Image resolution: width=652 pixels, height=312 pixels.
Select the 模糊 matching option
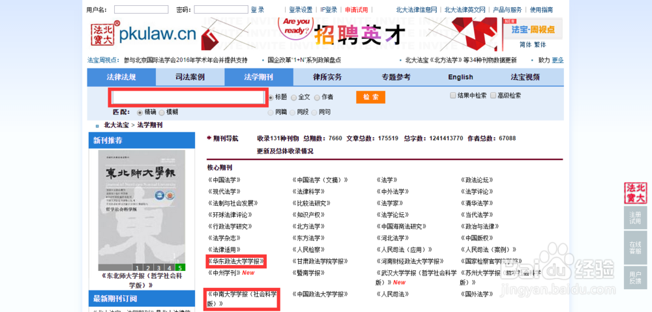pos(161,112)
